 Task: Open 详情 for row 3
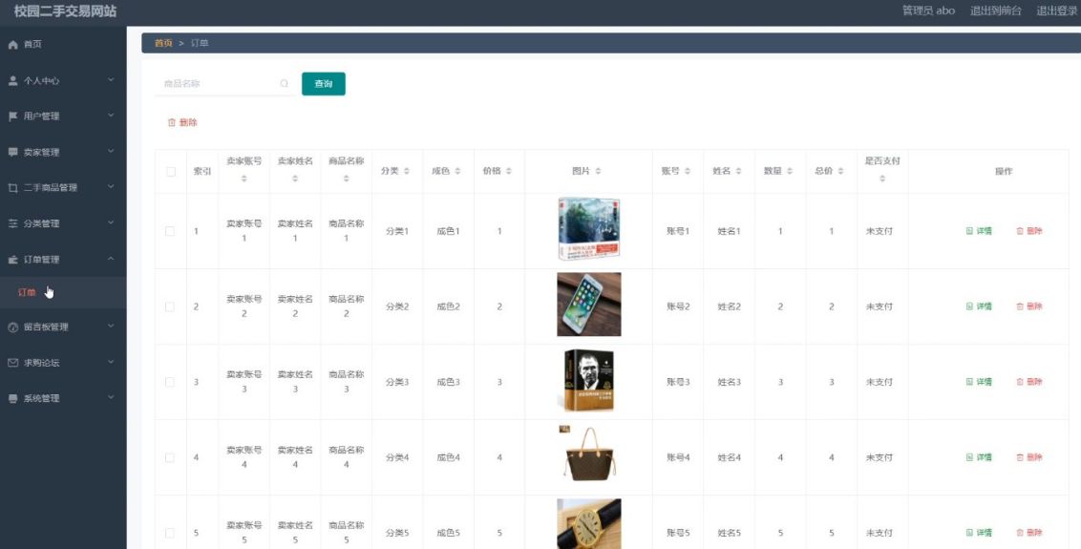(x=979, y=381)
